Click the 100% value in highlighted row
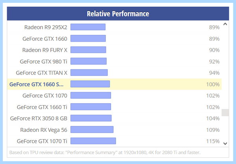Screen dimensions: 236x164 click(x=213, y=84)
